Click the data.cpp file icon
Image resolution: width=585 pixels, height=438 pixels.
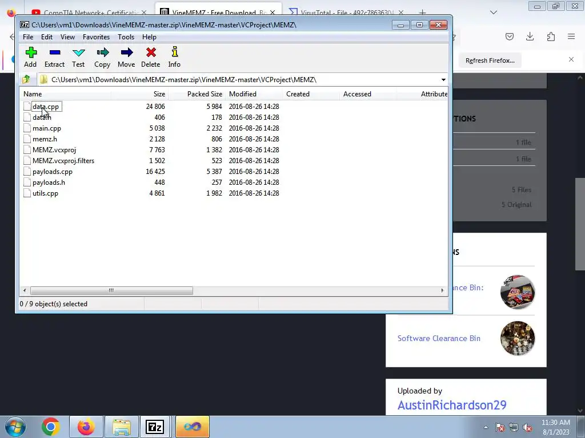tap(27, 107)
